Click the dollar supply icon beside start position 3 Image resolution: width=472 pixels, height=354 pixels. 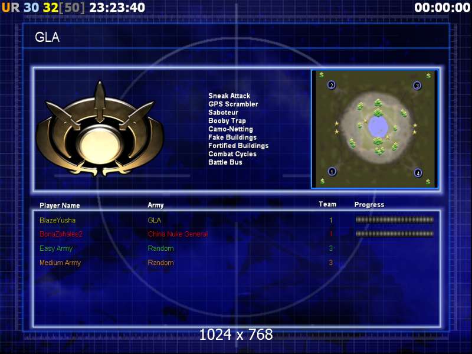click(428, 76)
